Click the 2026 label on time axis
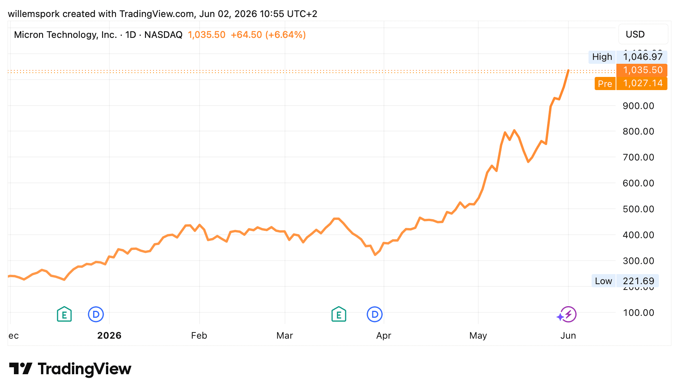This screenshot has height=392, width=679. (109, 336)
